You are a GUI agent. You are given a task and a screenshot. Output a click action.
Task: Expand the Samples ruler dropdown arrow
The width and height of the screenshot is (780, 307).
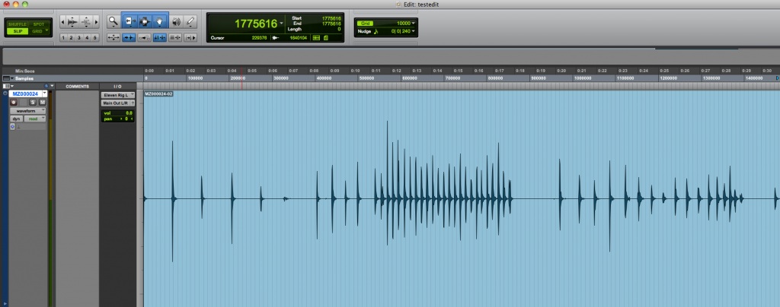12,78
